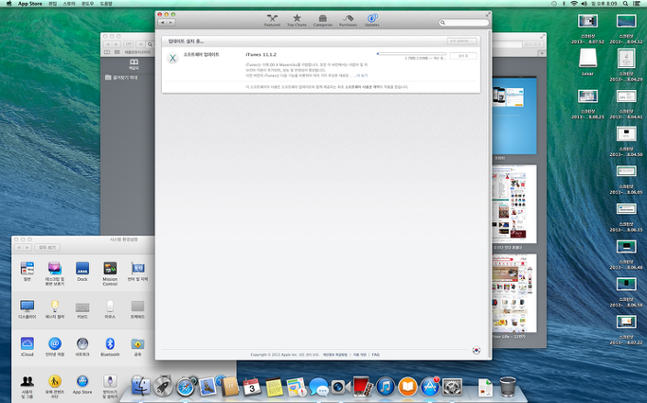This screenshot has height=403, width=647.
Task: Select the Updates tab in App Store
Action: pos(371,20)
